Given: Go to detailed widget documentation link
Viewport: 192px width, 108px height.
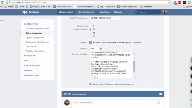Looking at the screenshot, I should 112,84.
